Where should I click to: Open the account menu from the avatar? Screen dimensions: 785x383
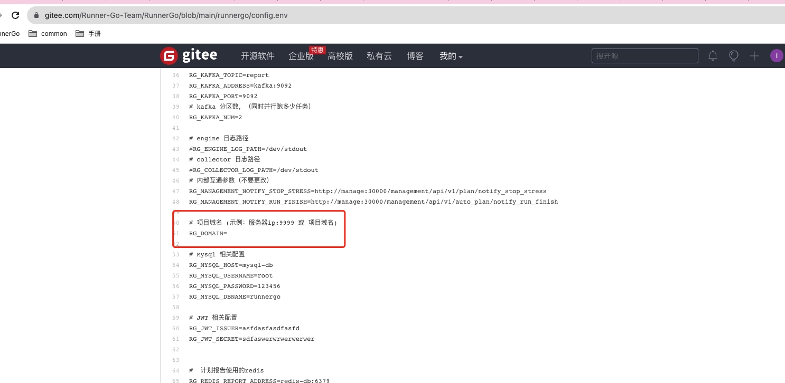pyautogui.click(x=777, y=55)
